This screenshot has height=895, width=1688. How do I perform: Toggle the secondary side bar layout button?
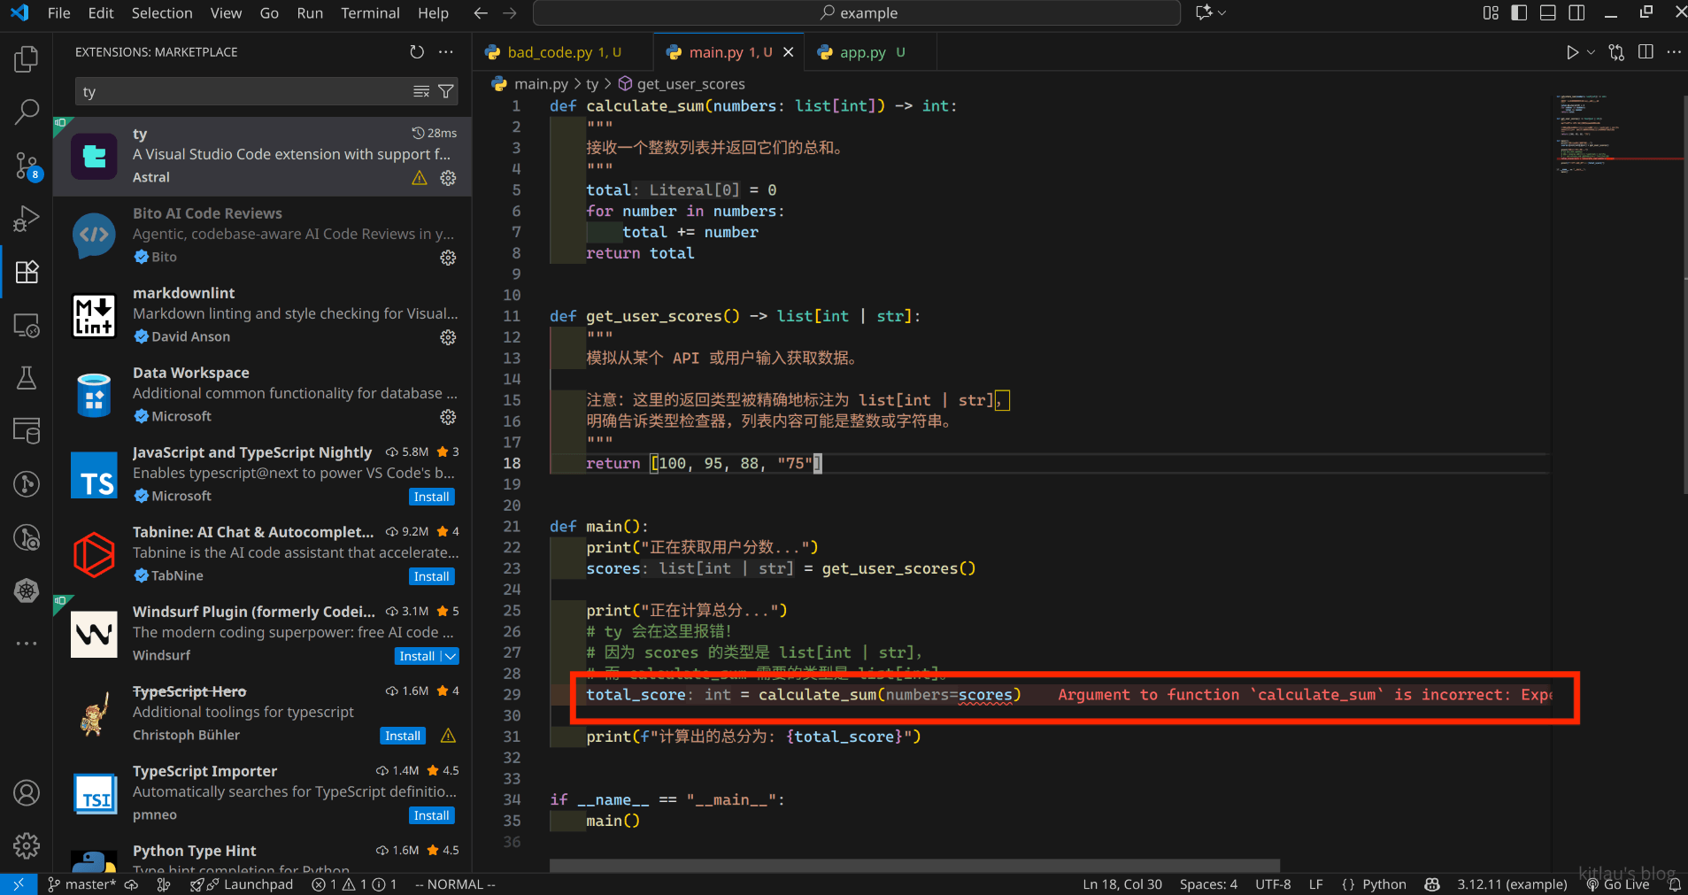(1576, 12)
